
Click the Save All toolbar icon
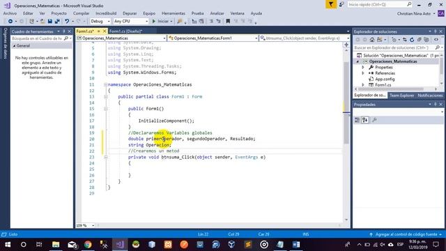pyautogui.click(x=57, y=21)
